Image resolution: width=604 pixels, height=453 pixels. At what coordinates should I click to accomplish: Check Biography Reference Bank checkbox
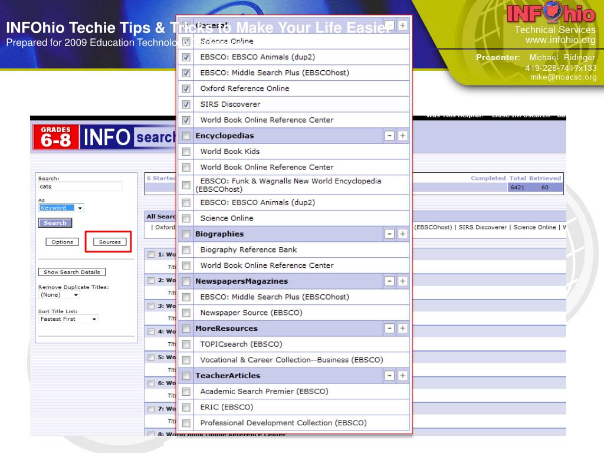186,250
